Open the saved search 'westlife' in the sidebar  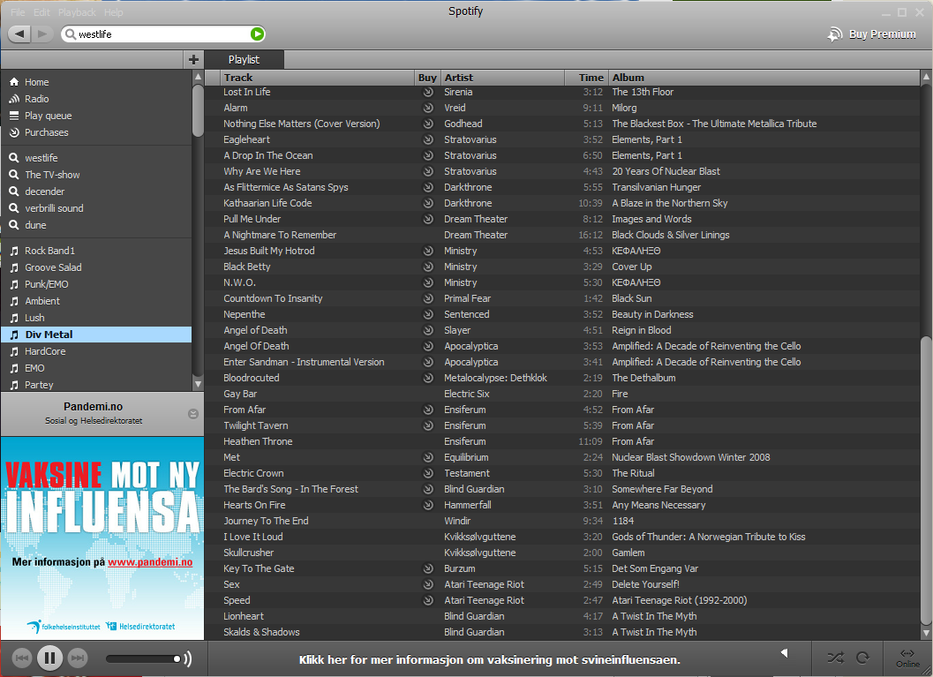click(41, 158)
